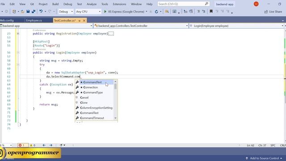Select starred Connection suggestion
Image resolution: width=286 pixels, height=161 pixels.
(94, 87)
